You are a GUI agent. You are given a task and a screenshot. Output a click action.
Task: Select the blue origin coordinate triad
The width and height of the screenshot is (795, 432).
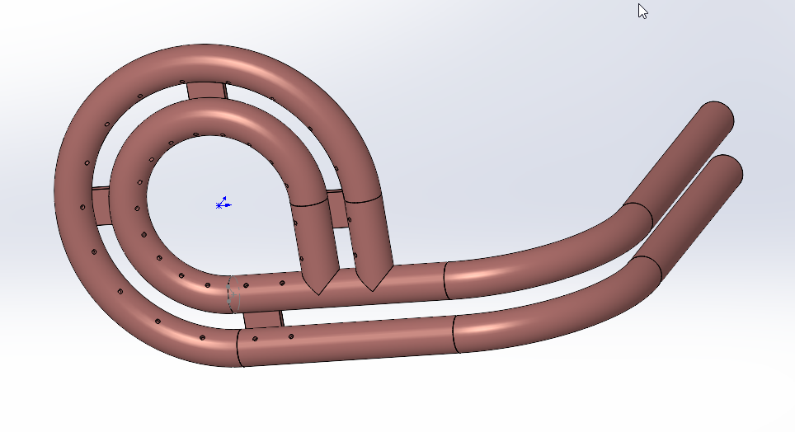click(223, 204)
